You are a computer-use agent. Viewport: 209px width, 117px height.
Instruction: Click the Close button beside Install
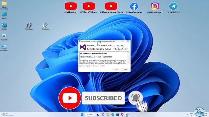[125, 69]
